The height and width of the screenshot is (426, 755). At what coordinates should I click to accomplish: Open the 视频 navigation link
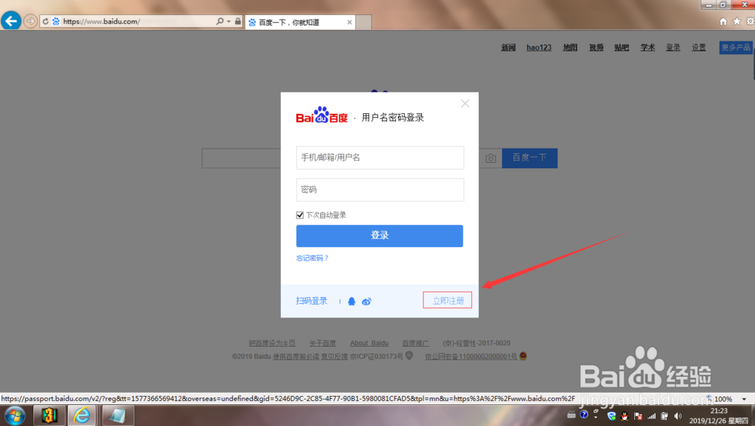(x=596, y=47)
